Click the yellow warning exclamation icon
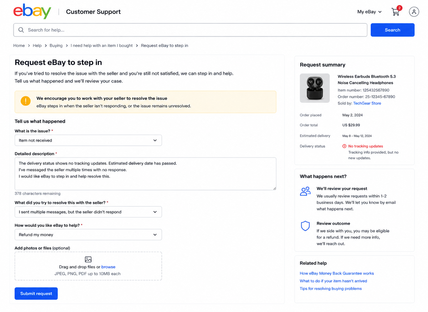Viewport: 428px width, 312px height. pos(26,101)
